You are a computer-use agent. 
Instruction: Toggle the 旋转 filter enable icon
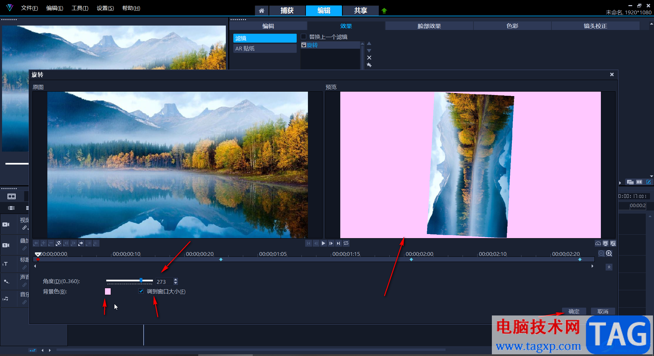click(304, 45)
